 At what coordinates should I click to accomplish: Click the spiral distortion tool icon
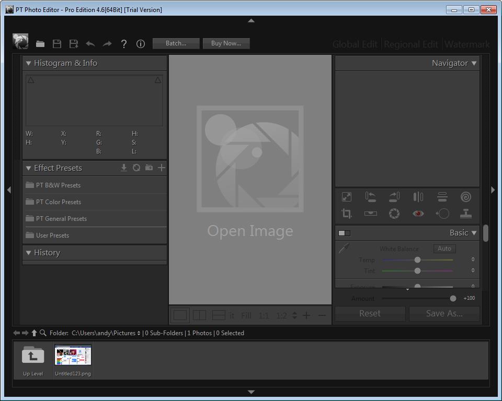(466, 197)
